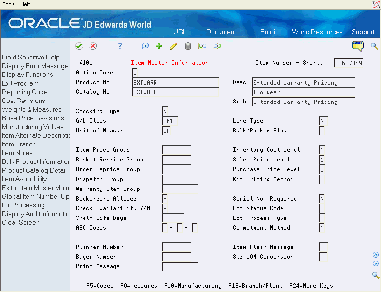The width and height of the screenshot is (381, 292).
Task: Open help with the question mark icon
Action: (x=120, y=46)
